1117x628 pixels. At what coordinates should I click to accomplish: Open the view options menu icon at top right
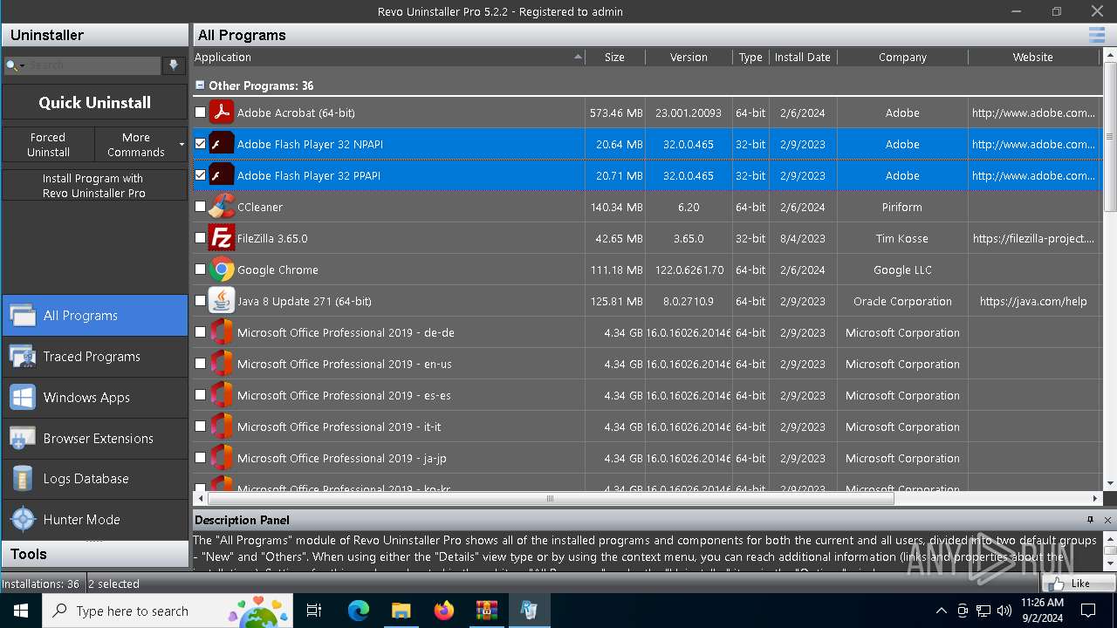tap(1097, 35)
